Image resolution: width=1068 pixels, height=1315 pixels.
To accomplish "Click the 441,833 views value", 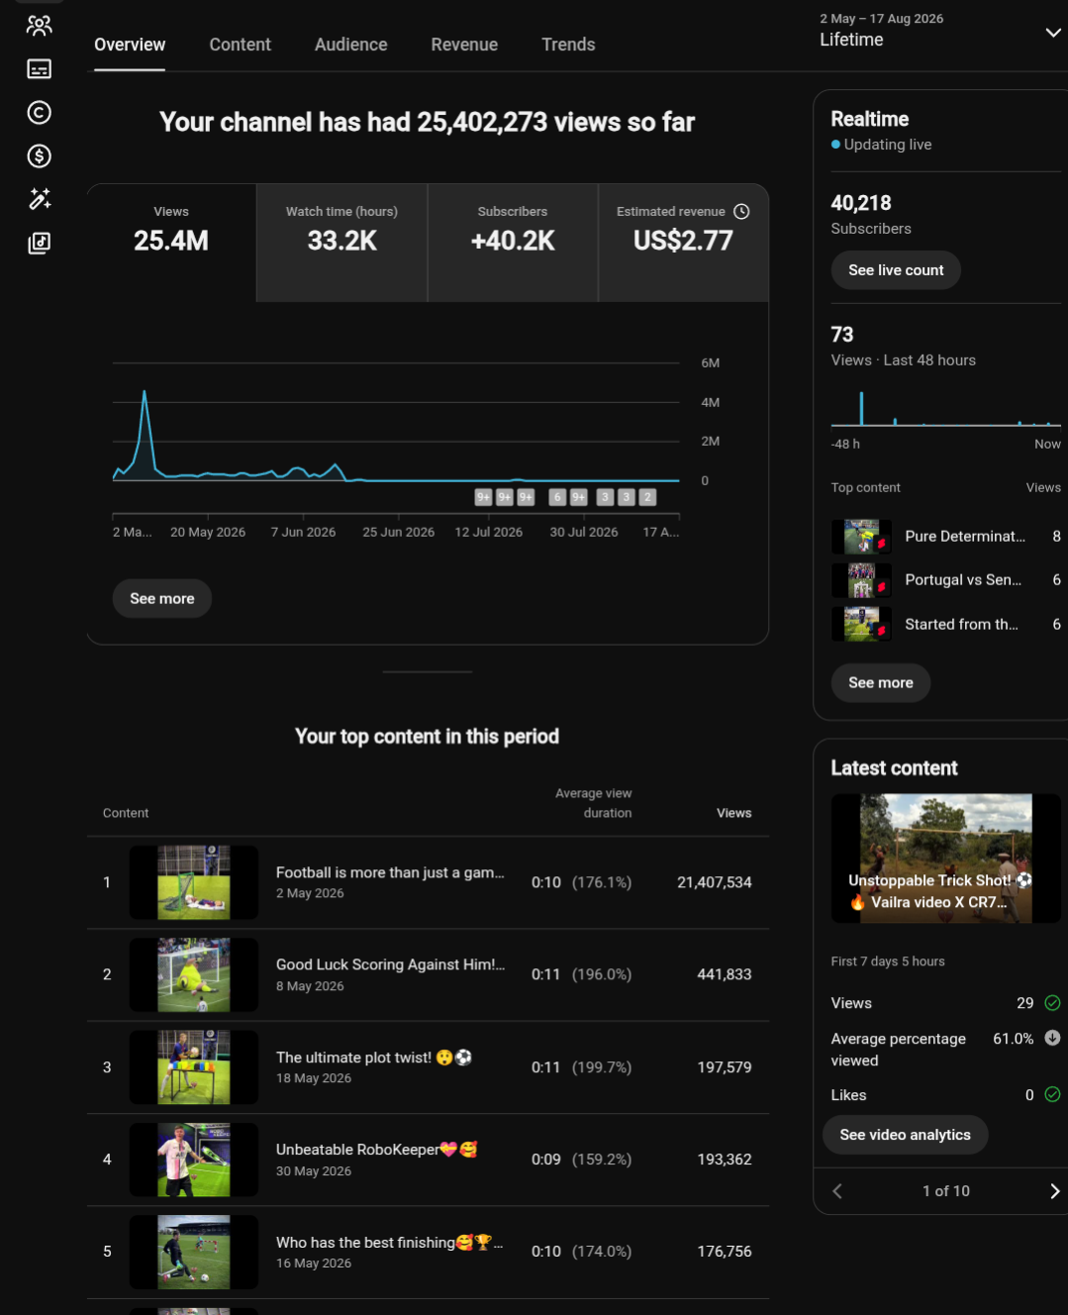I will pyautogui.click(x=725, y=974).
